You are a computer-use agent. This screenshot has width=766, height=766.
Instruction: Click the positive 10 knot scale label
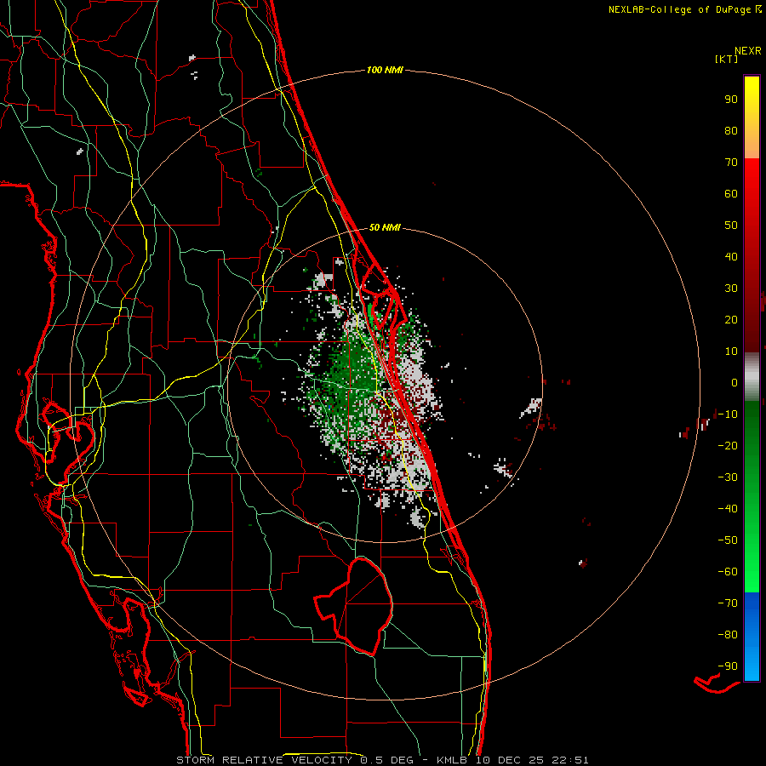point(731,352)
